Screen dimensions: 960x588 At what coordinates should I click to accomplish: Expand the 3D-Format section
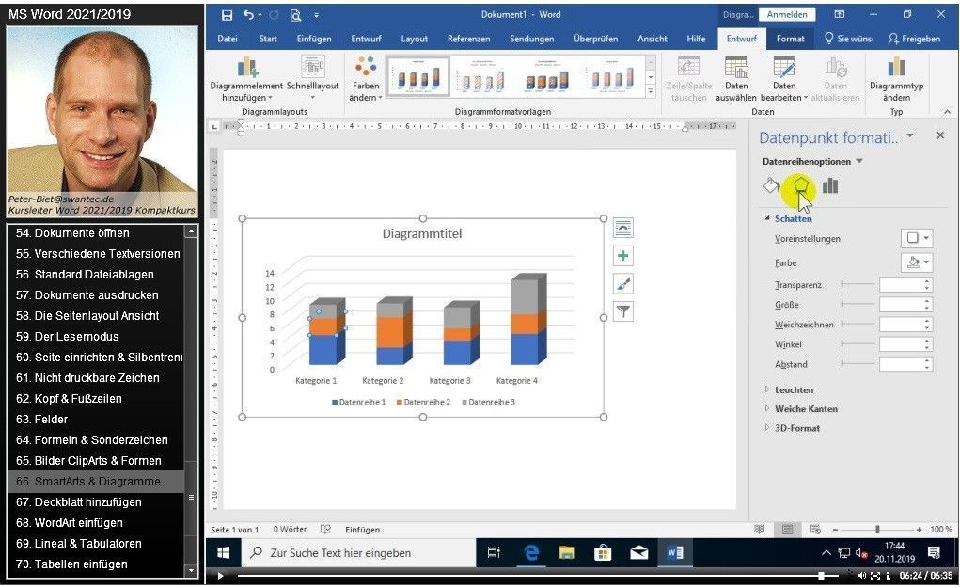pyautogui.click(x=796, y=428)
